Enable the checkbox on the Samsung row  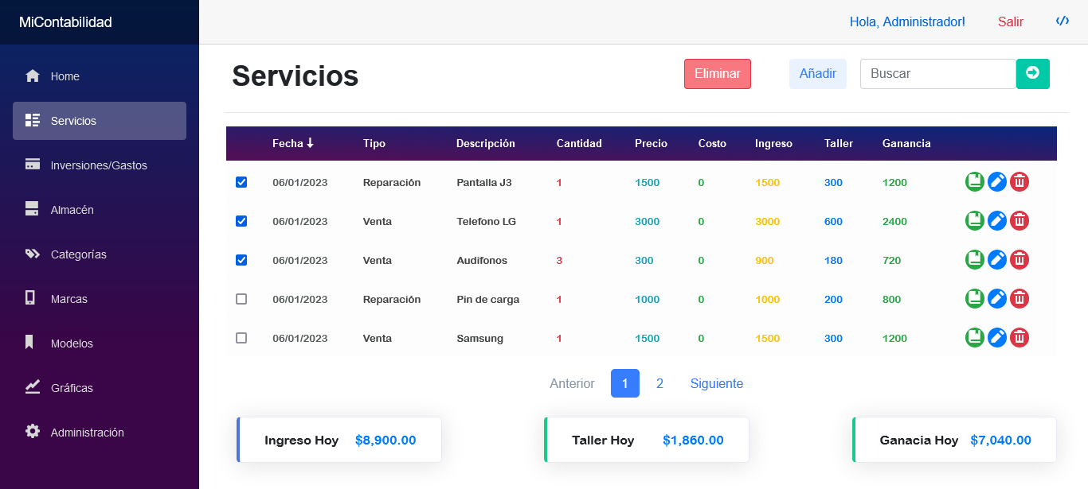click(241, 337)
